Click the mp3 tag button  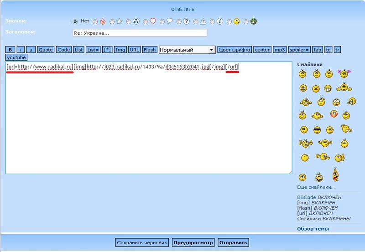(280, 50)
